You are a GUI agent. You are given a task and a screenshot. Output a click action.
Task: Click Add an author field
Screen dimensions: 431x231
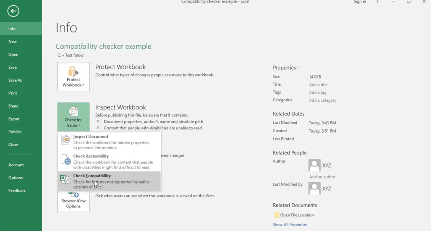point(322,177)
